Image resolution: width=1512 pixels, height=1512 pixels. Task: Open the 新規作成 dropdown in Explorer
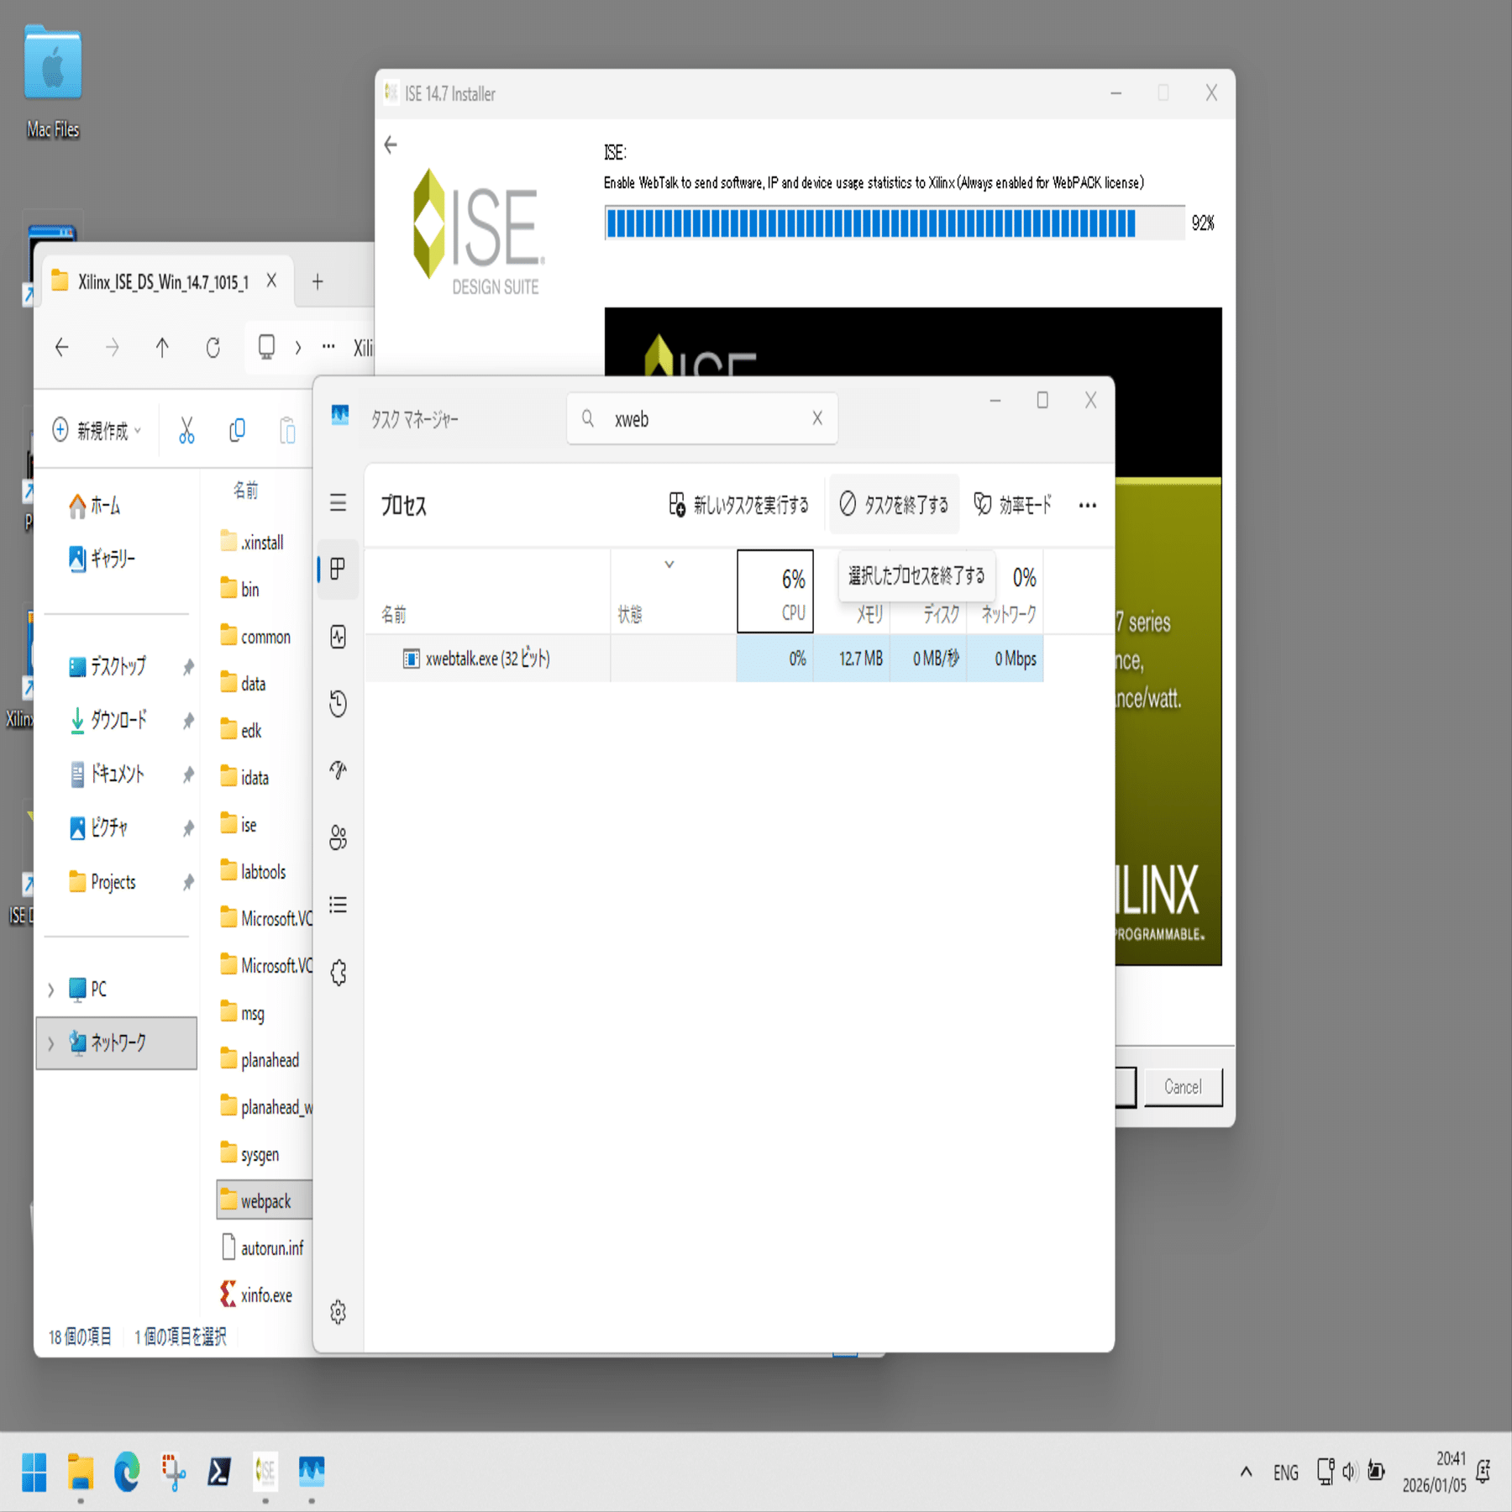point(97,430)
